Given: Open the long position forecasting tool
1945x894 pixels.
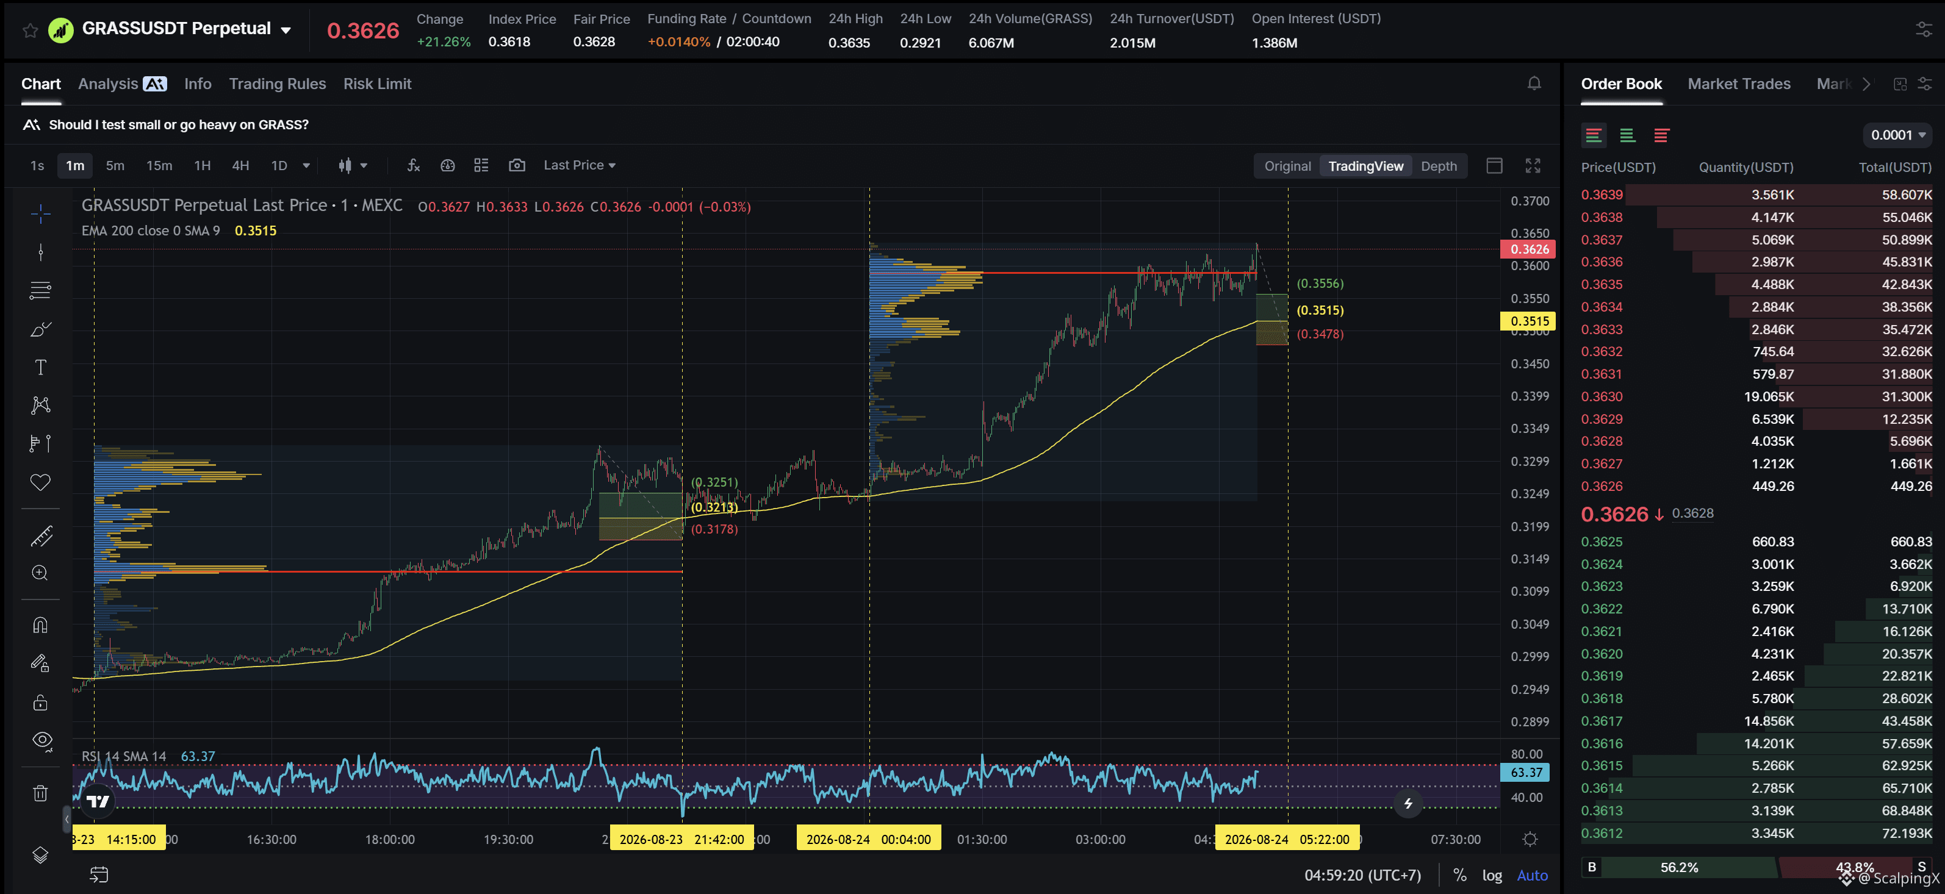Looking at the screenshot, I should 41,443.
